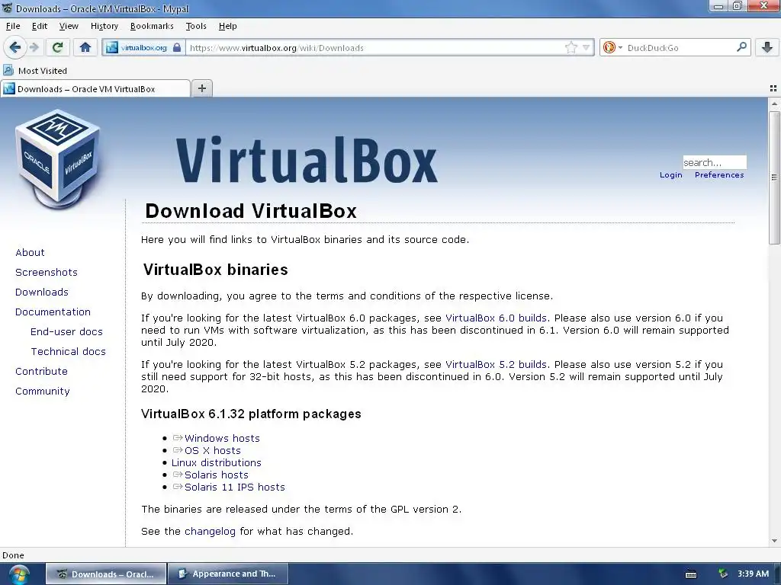This screenshot has width=781, height=585.
Task: Click the list all tabs grid icon
Action: click(773, 88)
